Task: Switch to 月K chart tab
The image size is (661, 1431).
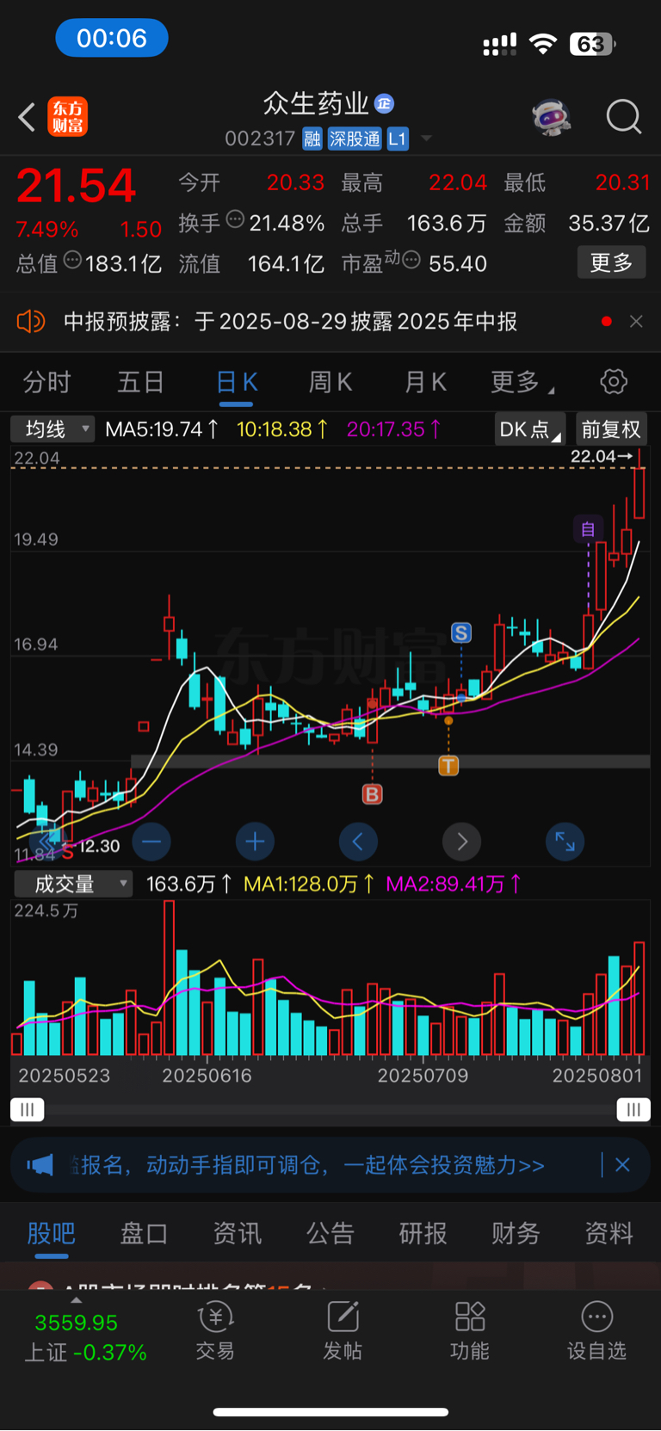Action: 426,382
